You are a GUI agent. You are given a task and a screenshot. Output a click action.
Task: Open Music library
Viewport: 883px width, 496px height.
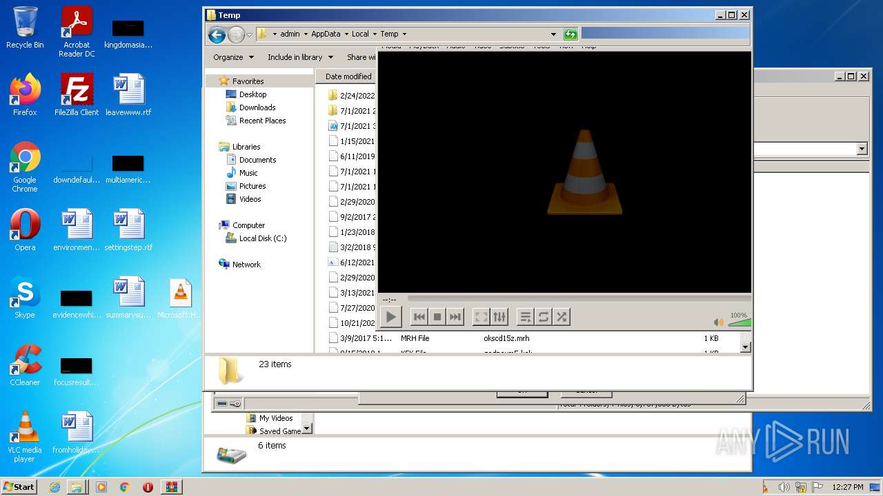coord(248,173)
